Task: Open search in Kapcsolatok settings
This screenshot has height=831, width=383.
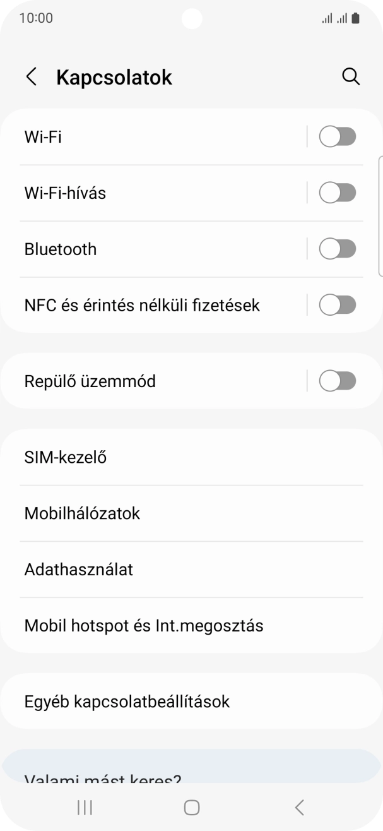Action: pyautogui.click(x=351, y=76)
